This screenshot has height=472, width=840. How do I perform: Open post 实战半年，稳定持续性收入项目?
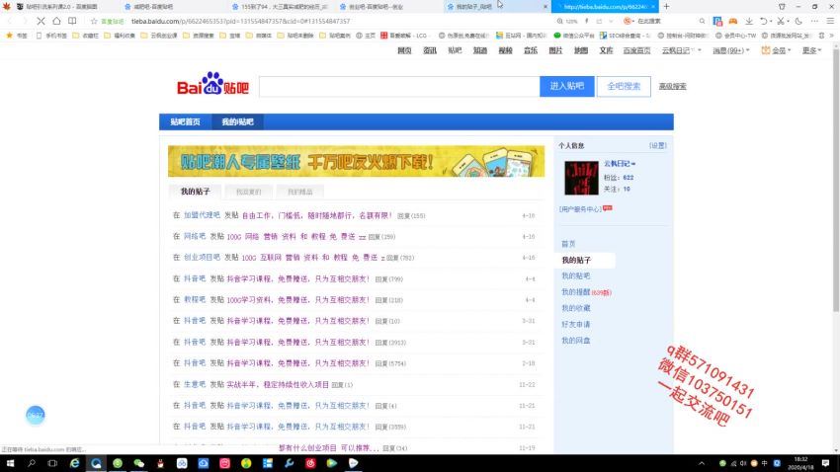point(278,384)
